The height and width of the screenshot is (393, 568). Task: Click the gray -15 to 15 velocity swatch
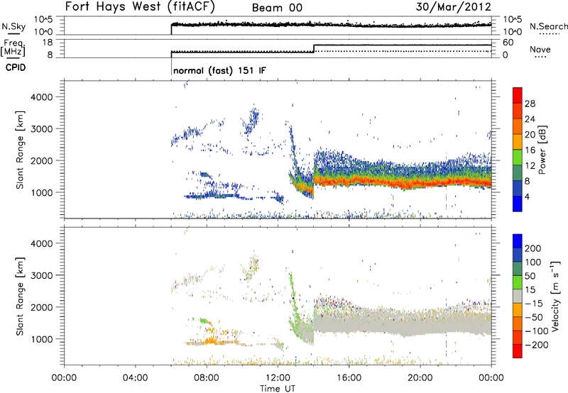(x=518, y=296)
